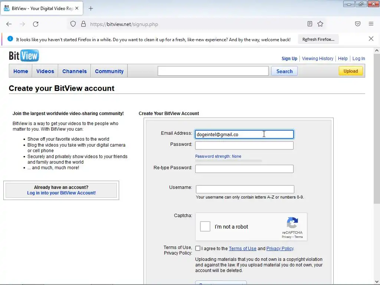Click the forward navigation arrow

pyautogui.click(x=22, y=24)
